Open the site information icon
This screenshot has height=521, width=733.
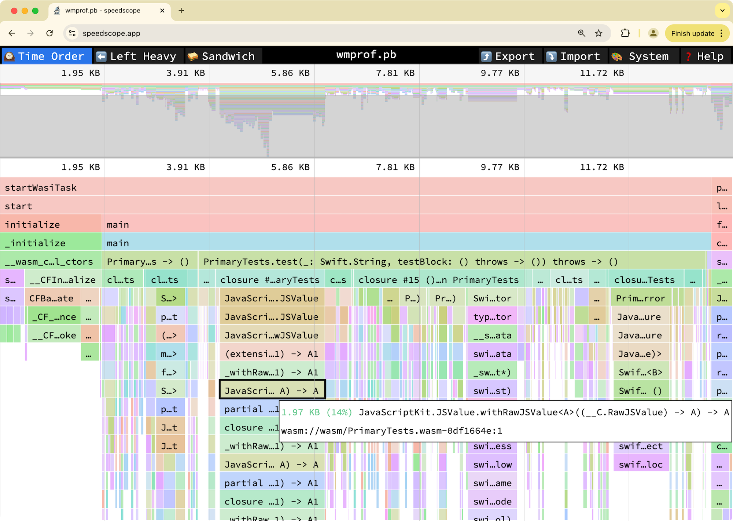coord(72,33)
